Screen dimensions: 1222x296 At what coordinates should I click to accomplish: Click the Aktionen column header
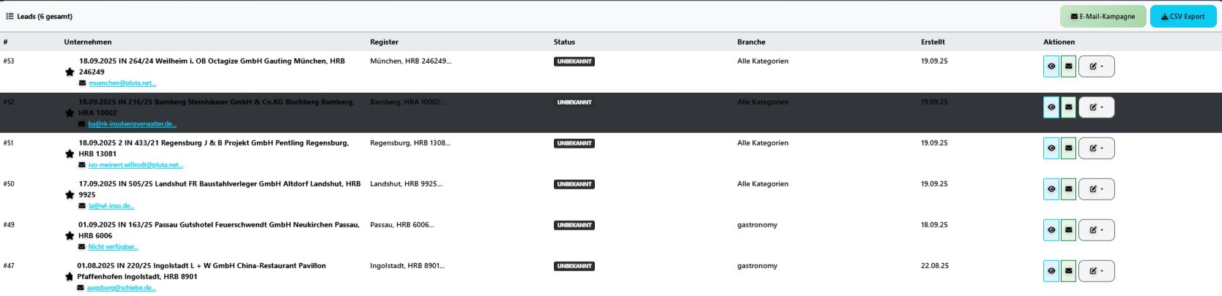click(1059, 42)
